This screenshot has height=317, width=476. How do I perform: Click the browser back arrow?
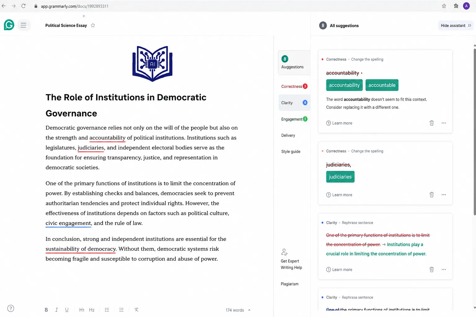pyautogui.click(x=4, y=6)
